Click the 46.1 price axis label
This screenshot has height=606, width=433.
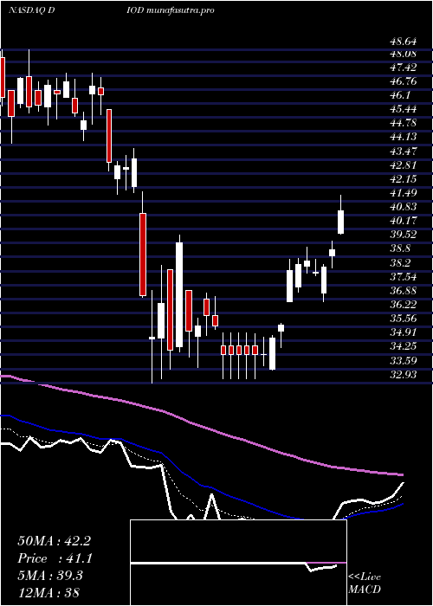pos(400,95)
